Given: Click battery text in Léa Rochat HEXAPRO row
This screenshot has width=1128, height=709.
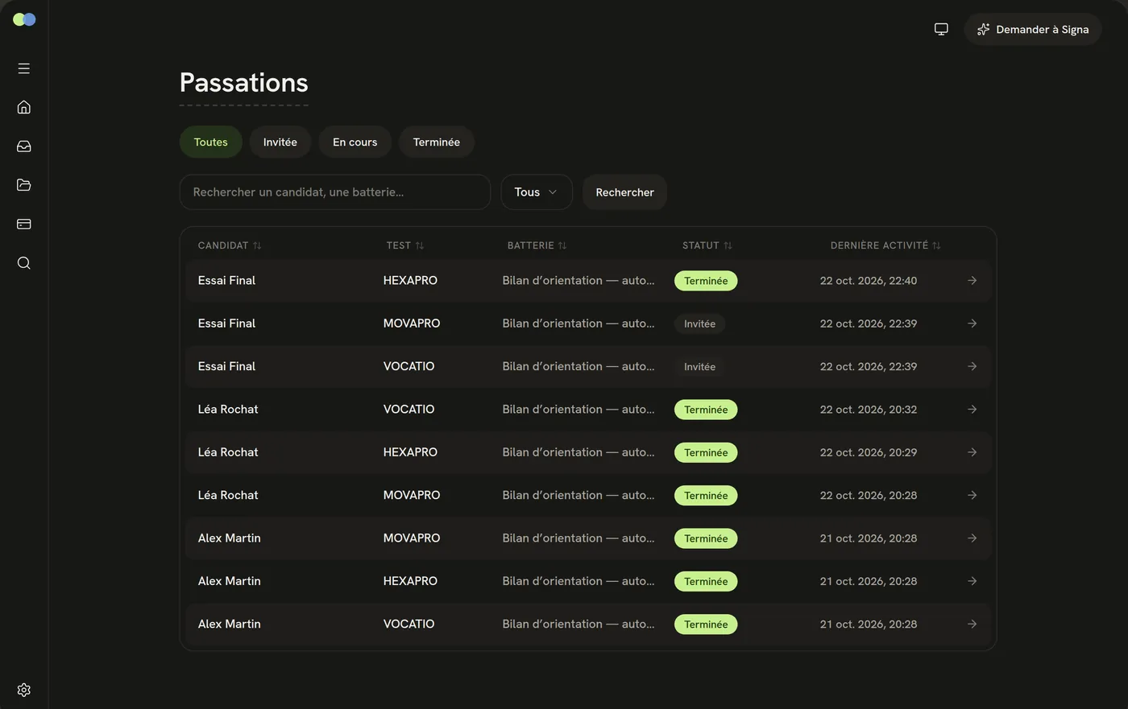Looking at the screenshot, I should [x=579, y=452].
